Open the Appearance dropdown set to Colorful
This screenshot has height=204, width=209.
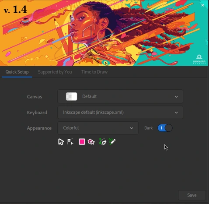[x=98, y=128]
